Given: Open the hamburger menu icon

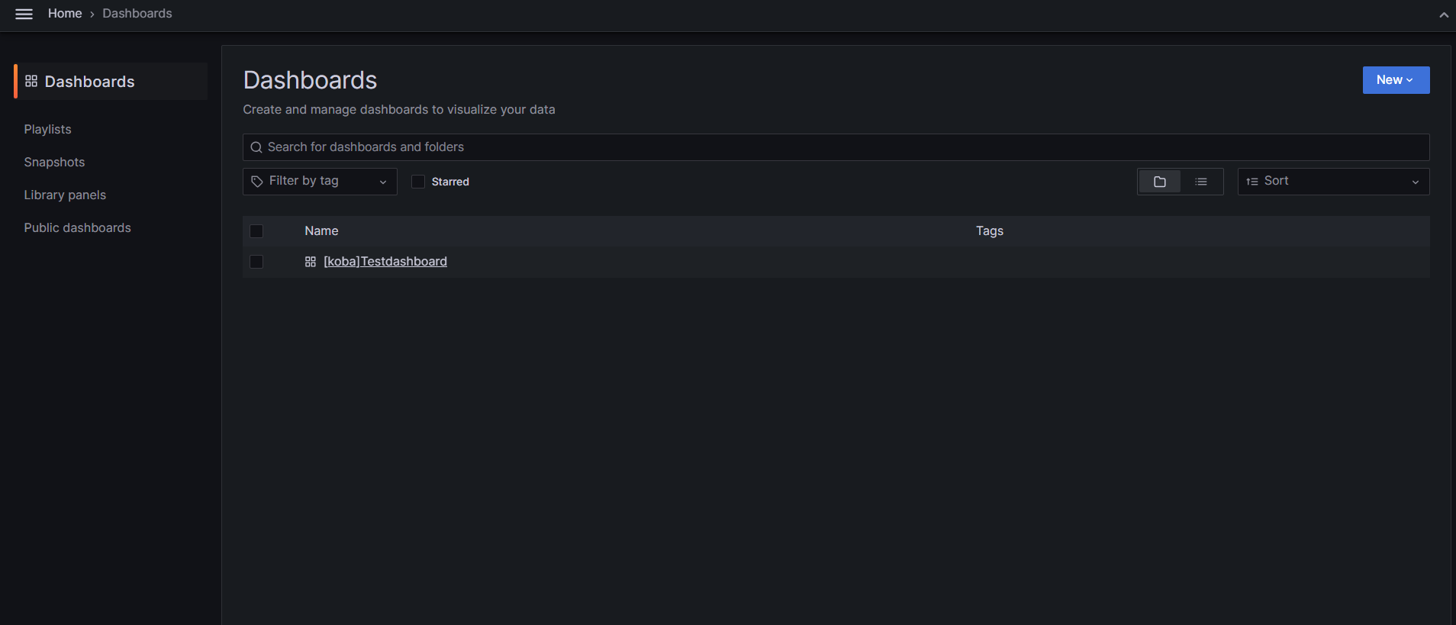Looking at the screenshot, I should pos(24,13).
